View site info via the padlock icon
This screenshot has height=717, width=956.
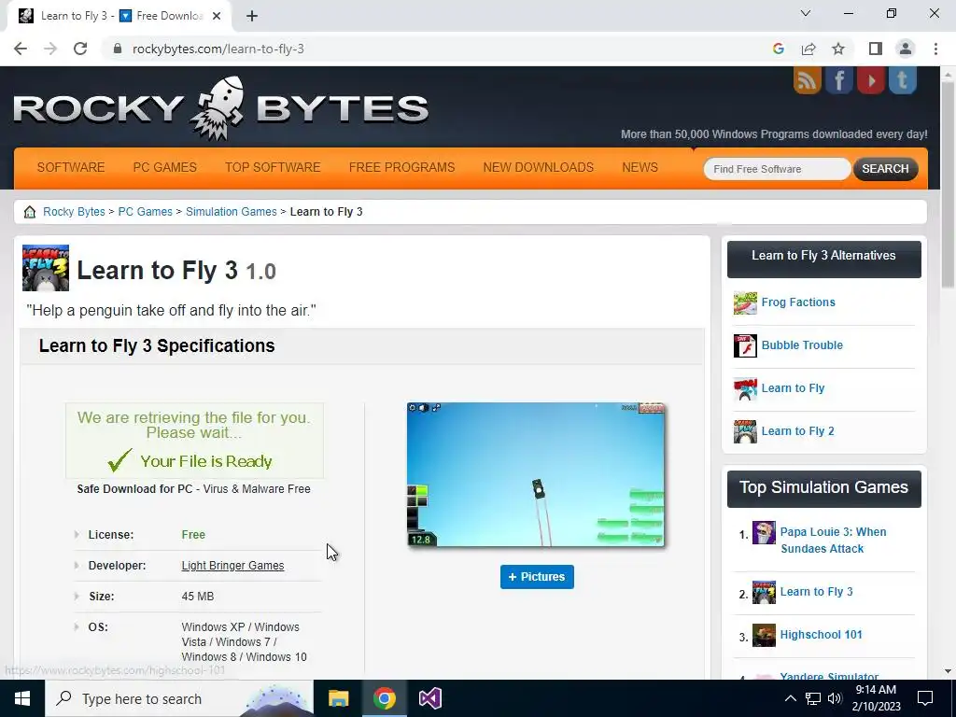click(118, 49)
